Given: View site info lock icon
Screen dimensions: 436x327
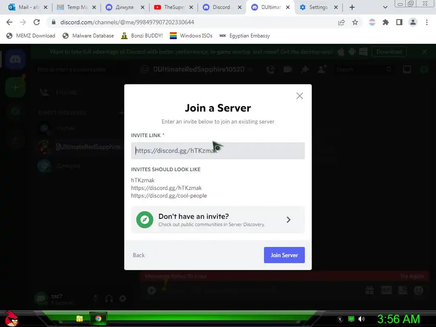Looking at the screenshot, I should tap(54, 22).
